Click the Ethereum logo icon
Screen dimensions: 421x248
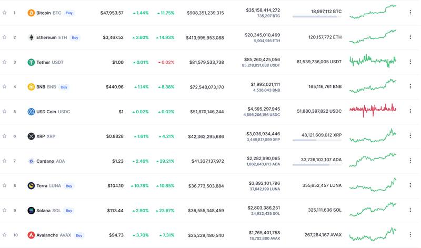tap(31, 37)
